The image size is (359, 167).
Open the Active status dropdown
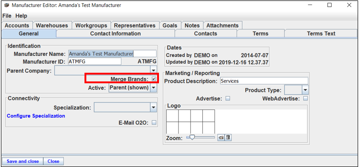pos(153,88)
